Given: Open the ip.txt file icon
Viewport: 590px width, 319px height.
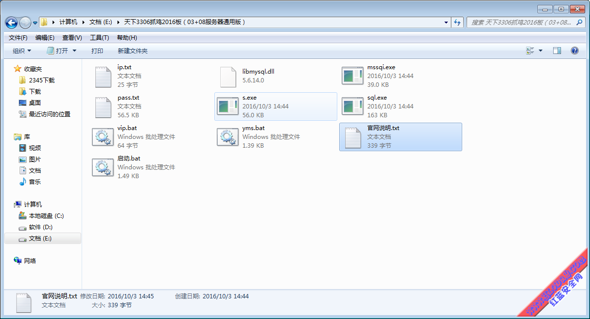Looking at the screenshot, I should pyautogui.click(x=103, y=76).
